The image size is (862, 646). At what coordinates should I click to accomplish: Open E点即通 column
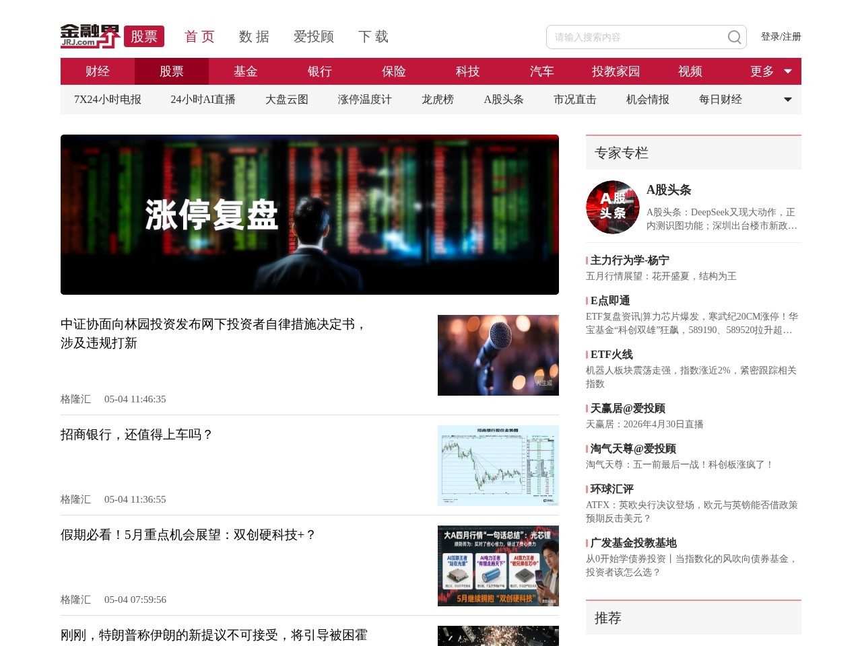pos(610,301)
